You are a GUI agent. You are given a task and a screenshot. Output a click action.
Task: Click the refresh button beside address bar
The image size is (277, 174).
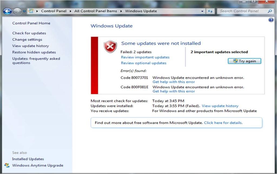click(x=210, y=11)
